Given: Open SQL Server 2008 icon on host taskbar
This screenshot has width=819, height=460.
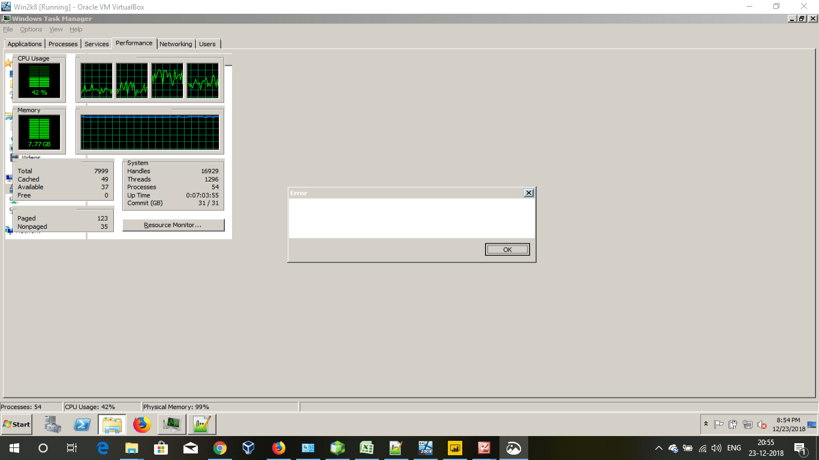Looking at the screenshot, I should coord(425,448).
